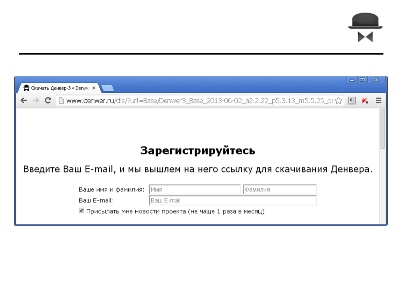The width and height of the screenshot is (402, 302).
Task: Click the hat and bow tie logo
Action: (365, 27)
